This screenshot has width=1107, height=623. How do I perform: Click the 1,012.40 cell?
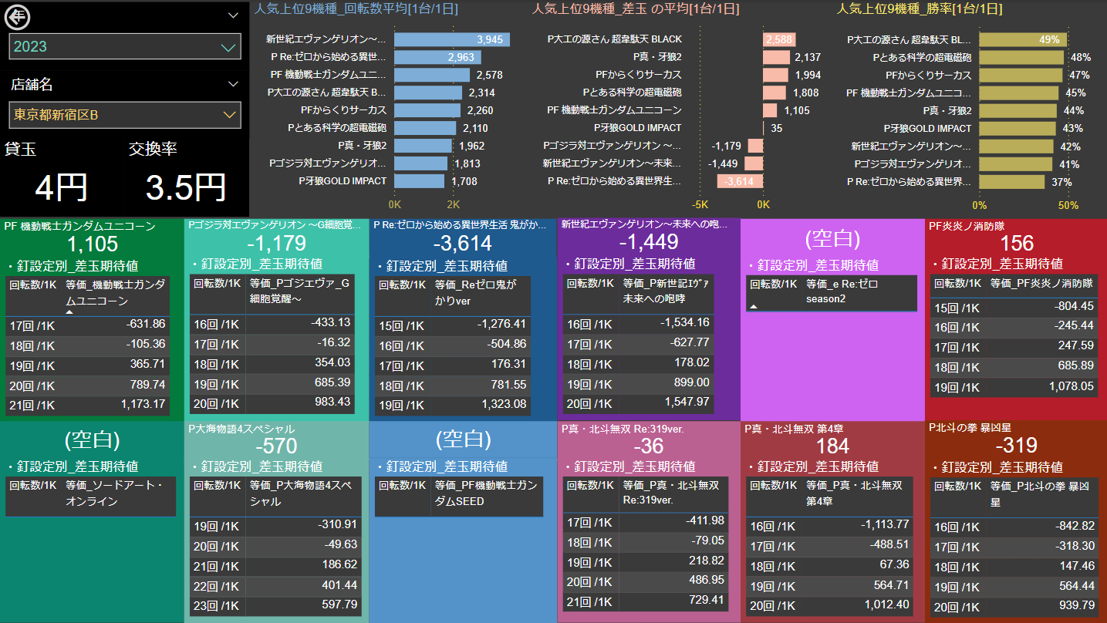(887, 604)
